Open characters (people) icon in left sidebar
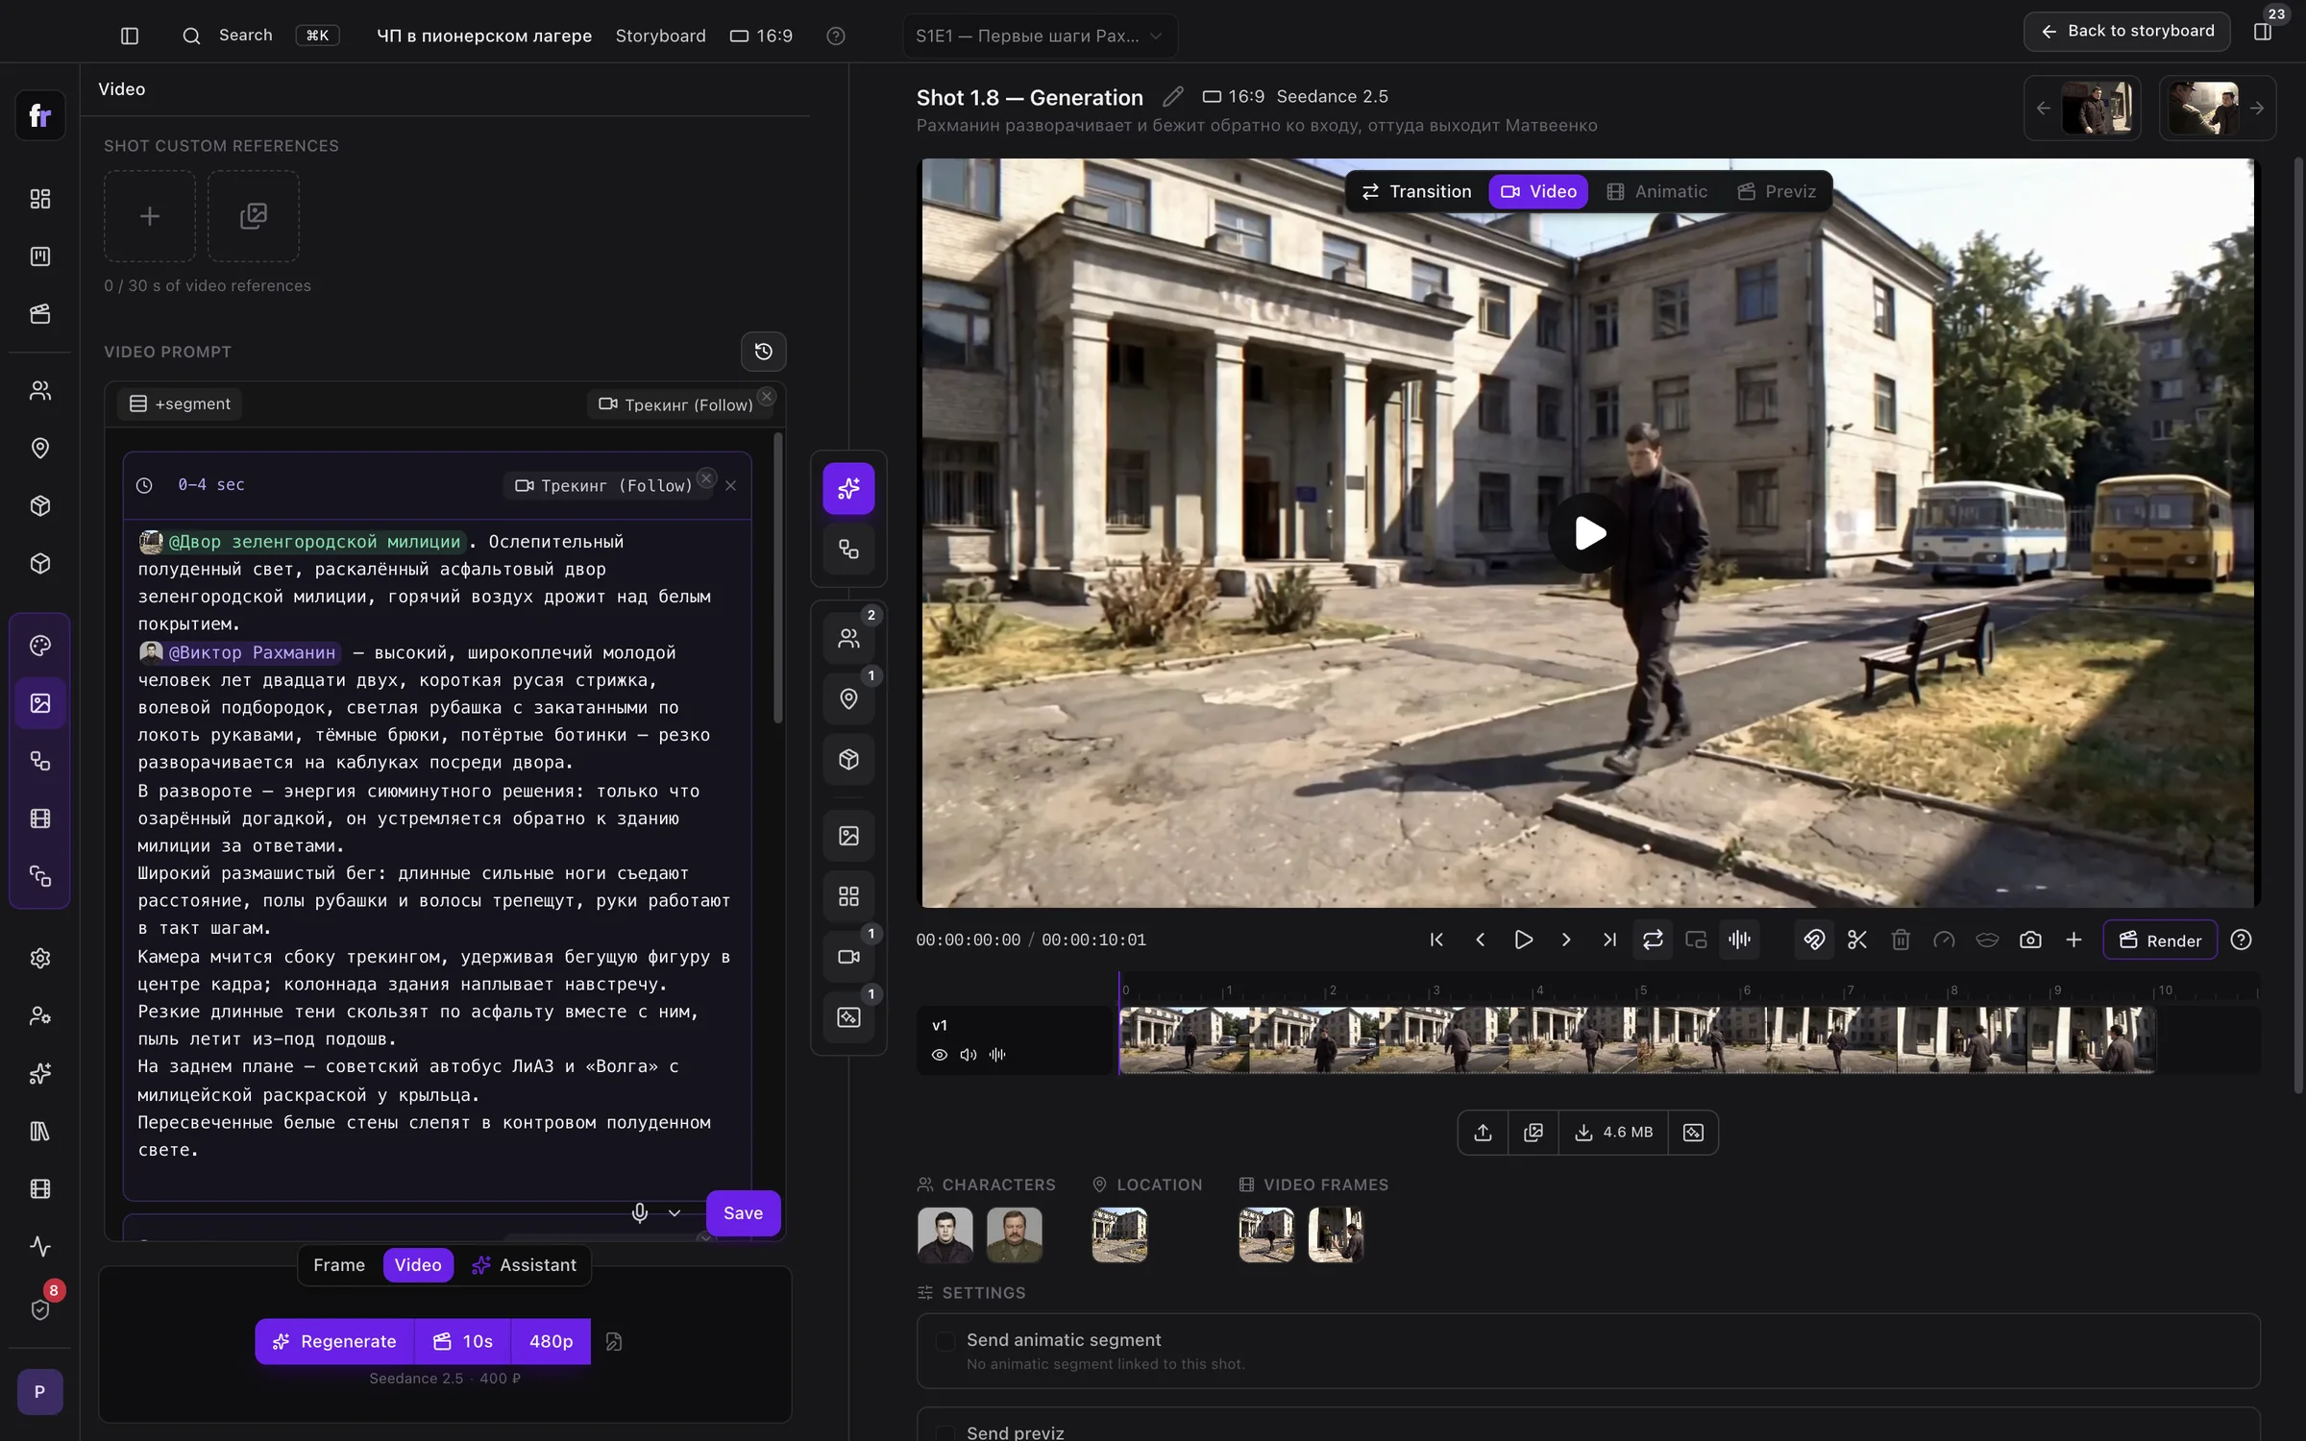This screenshot has height=1441, width=2306. point(39,391)
